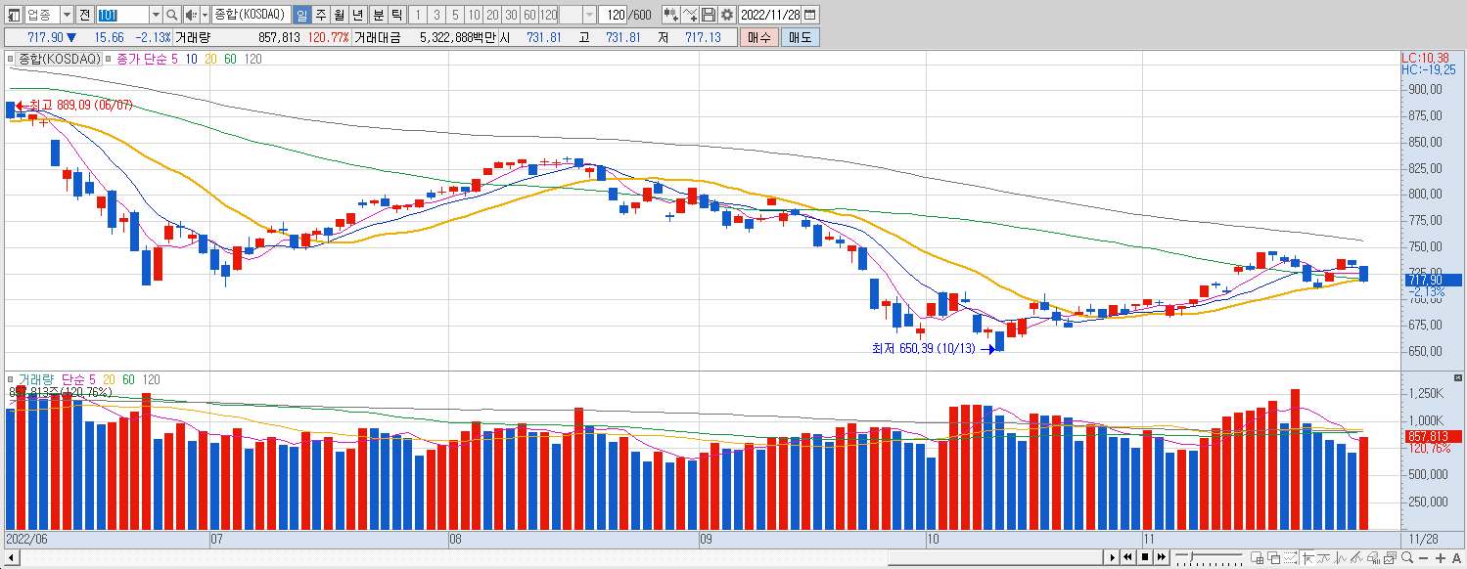The image size is (1467, 569).
Task: Click the chart image capture icon
Action: [1390, 558]
